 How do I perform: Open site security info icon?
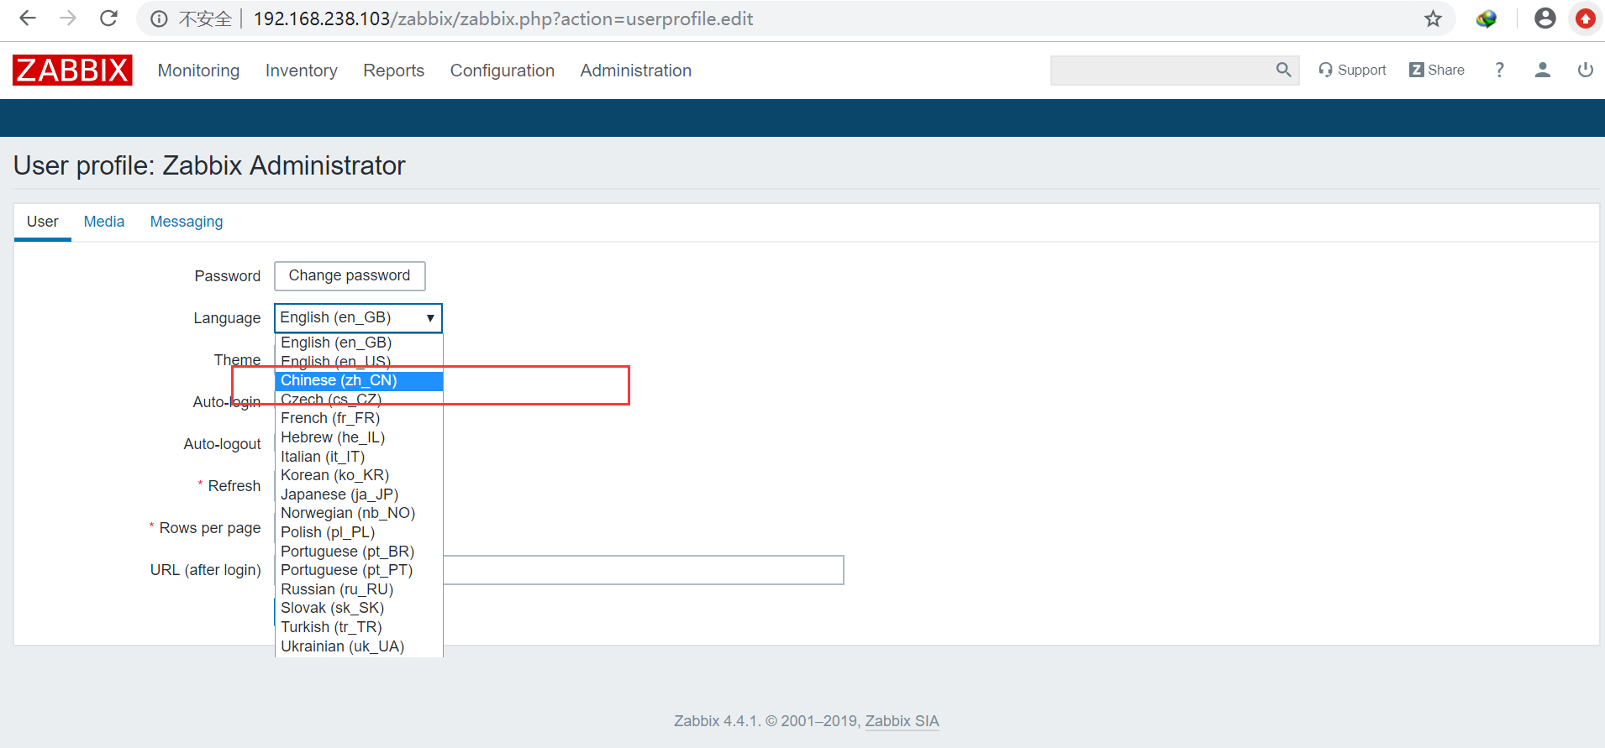tap(159, 19)
